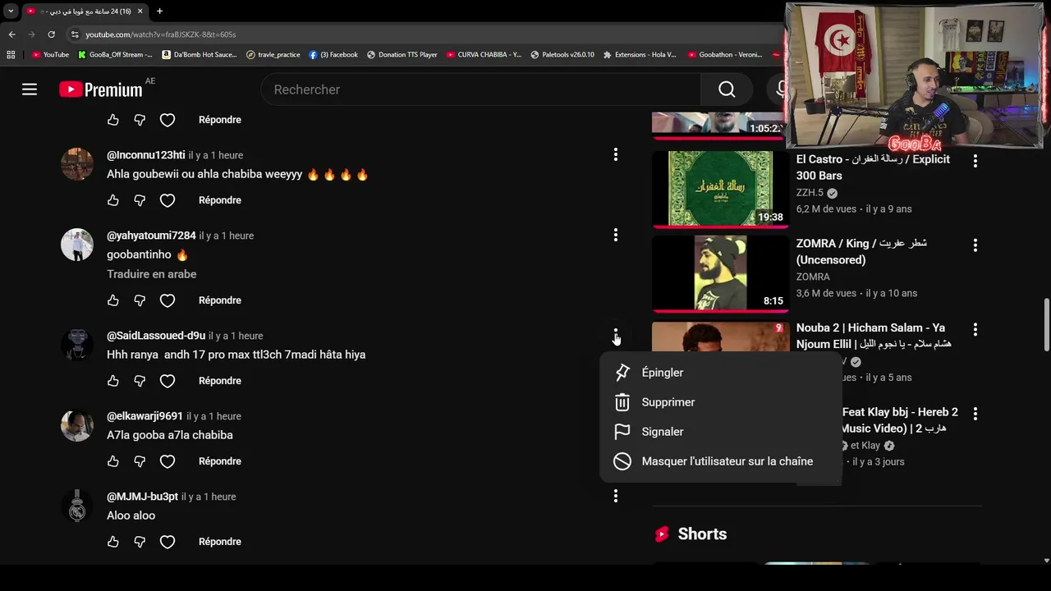Open a new browser tab with plus button
The width and height of the screenshot is (1051, 591).
[159, 11]
